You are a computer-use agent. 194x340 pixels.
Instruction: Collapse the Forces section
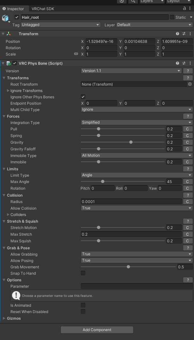(x=4, y=116)
